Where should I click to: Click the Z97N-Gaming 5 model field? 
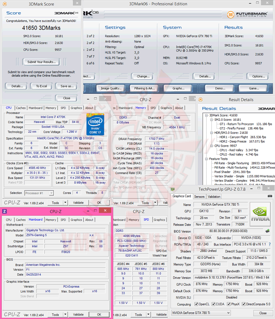point(51,235)
